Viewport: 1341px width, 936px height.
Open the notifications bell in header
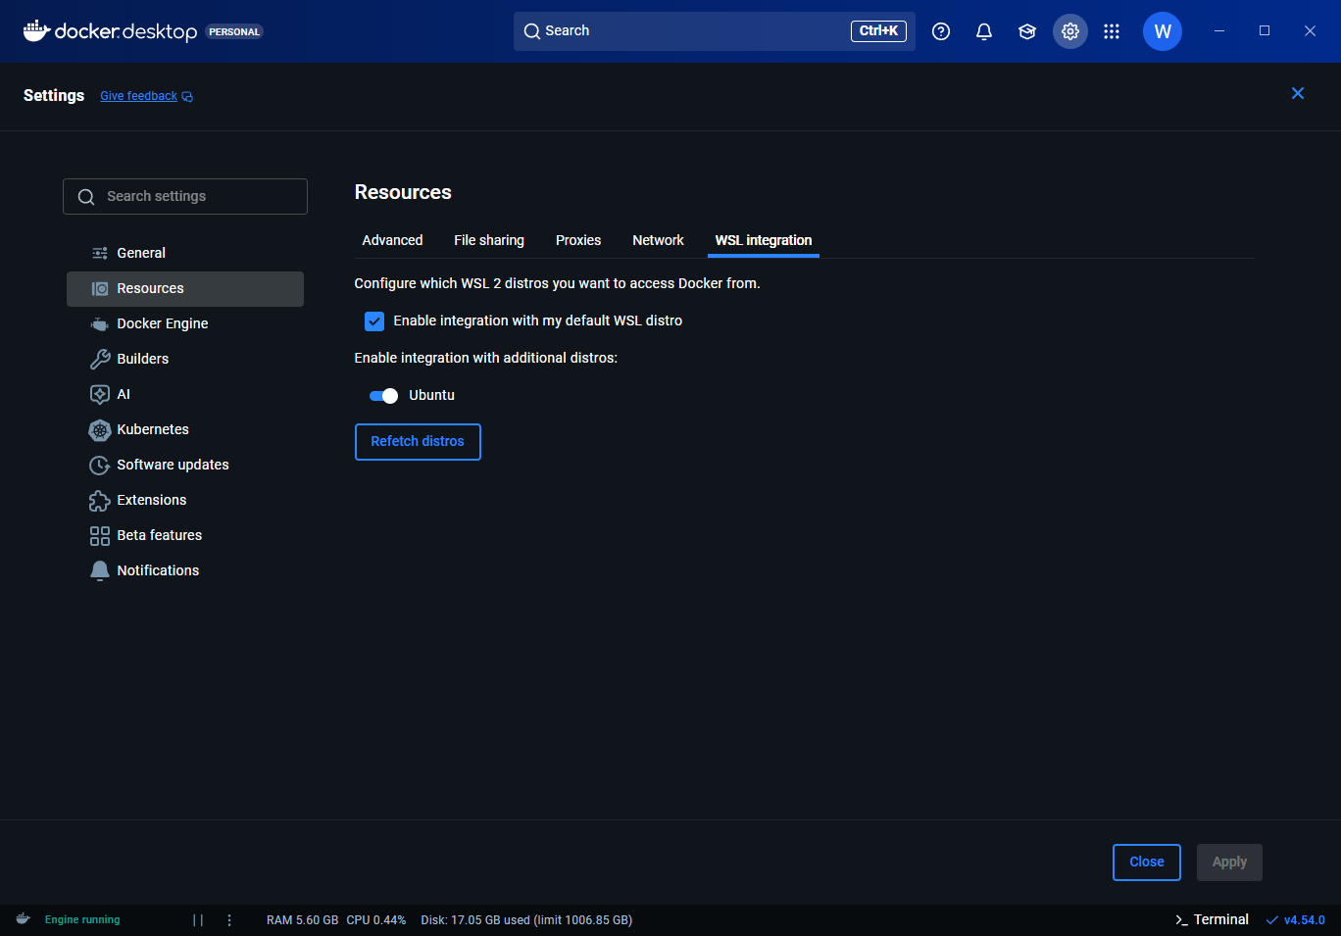point(984,31)
